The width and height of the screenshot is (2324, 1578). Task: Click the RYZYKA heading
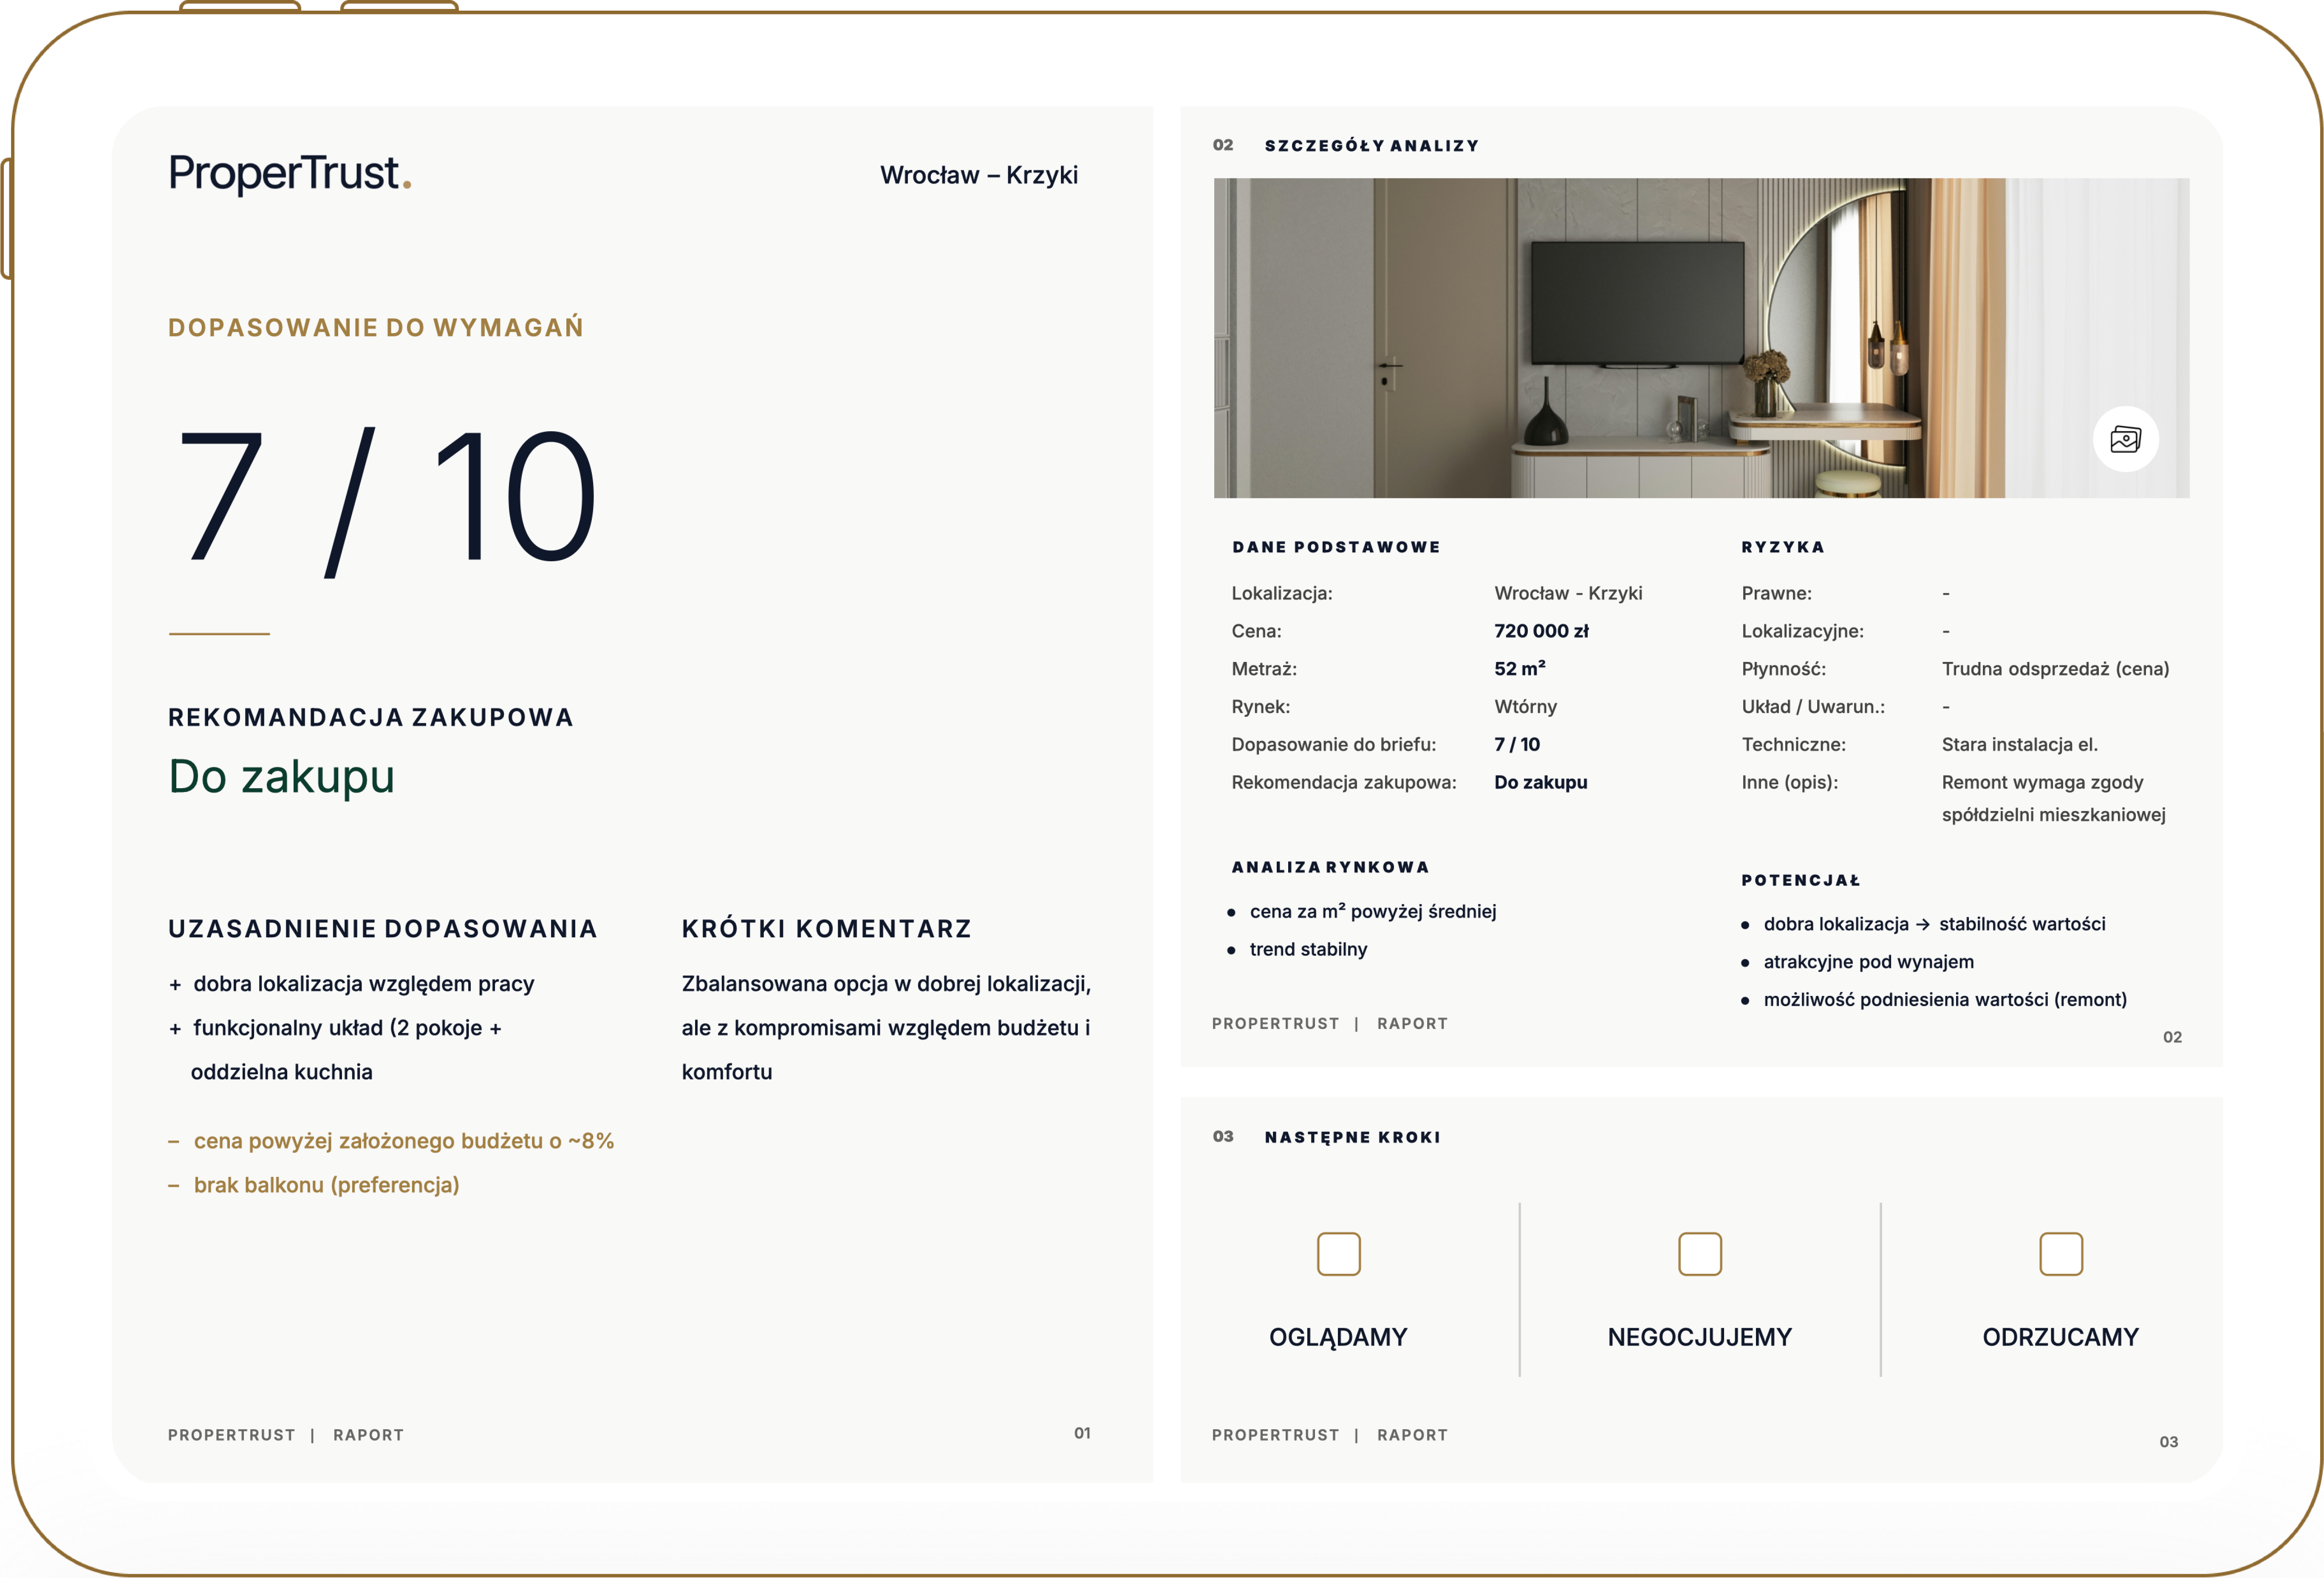(1783, 547)
